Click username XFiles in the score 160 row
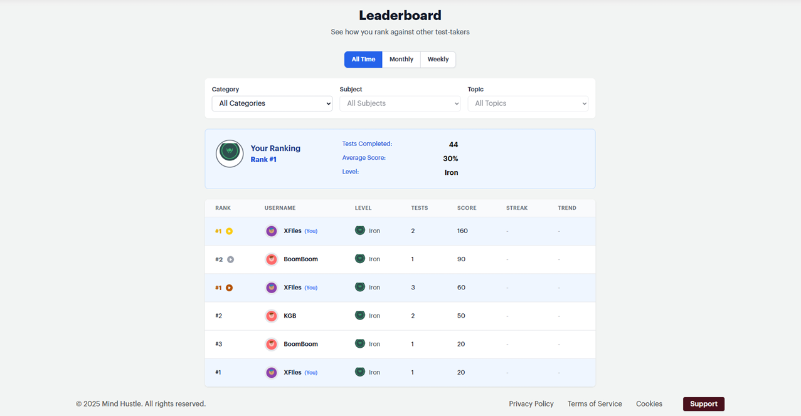The height and width of the screenshot is (416, 801). [292, 231]
